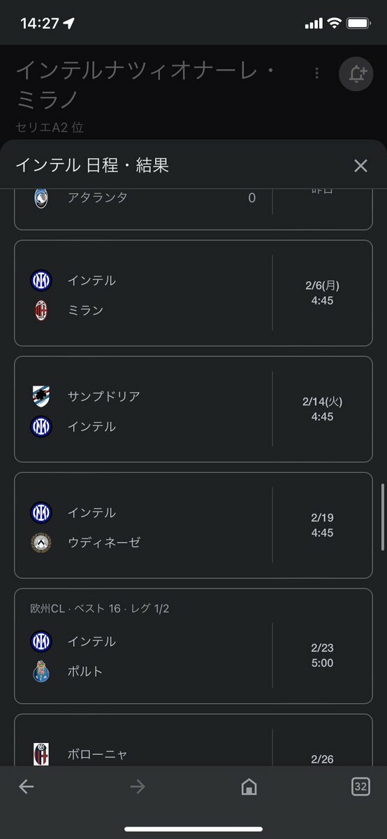Screen dimensions: 387x839
Task: Open the サンプドリア match on 2/14
Action: coord(193,409)
